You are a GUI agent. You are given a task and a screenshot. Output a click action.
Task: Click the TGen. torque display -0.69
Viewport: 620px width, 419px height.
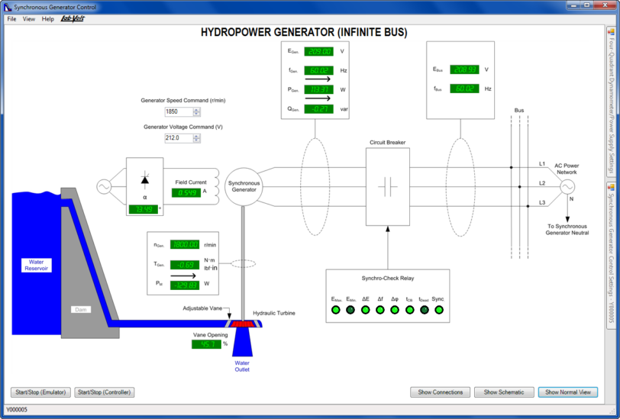click(185, 264)
